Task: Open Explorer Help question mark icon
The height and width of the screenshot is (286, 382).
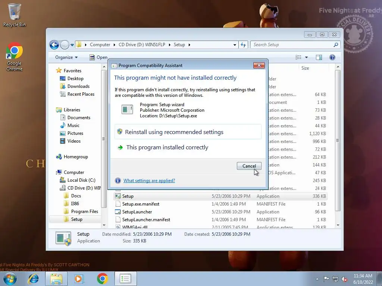Action: tap(332, 57)
